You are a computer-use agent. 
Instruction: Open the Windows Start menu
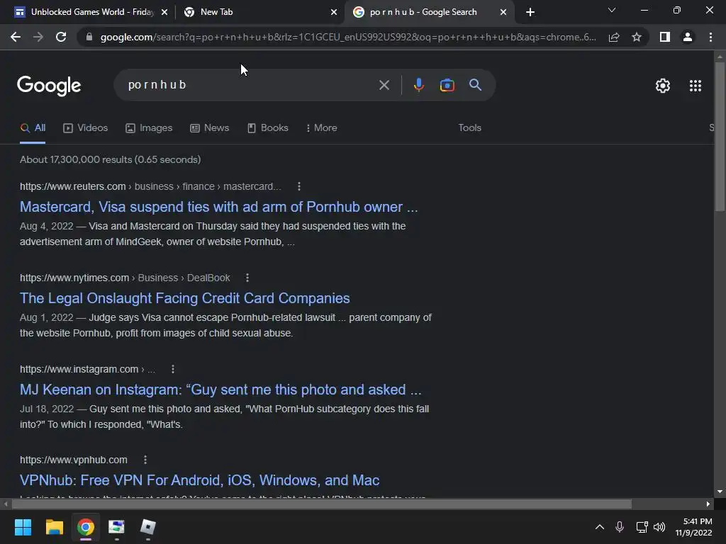pos(23,527)
